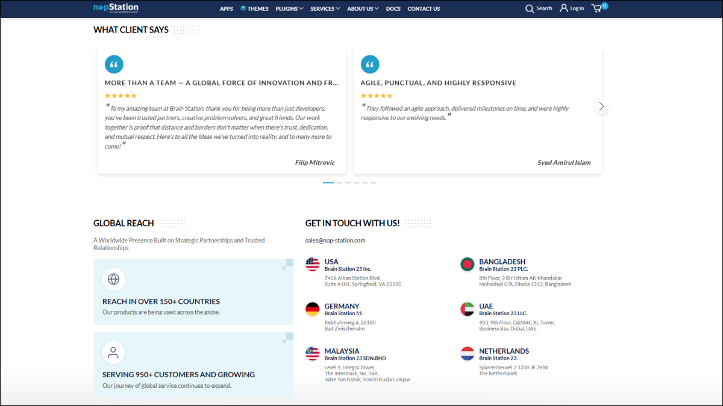Click the Rebhuhnweg 4, 26180 address line

coord(350,323)
